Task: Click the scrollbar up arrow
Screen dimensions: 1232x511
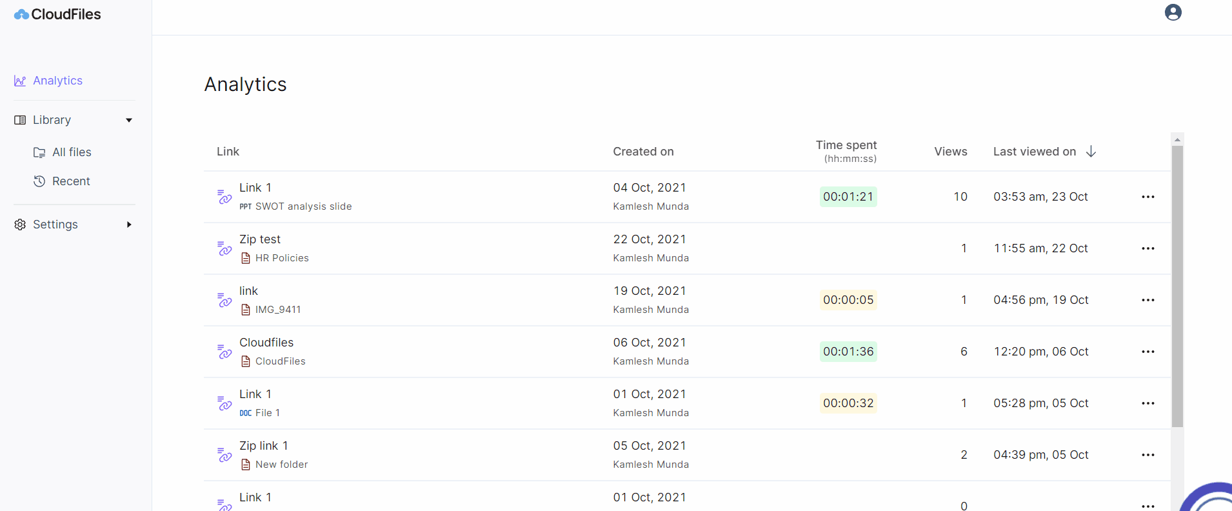Action: coord(1177,139)
